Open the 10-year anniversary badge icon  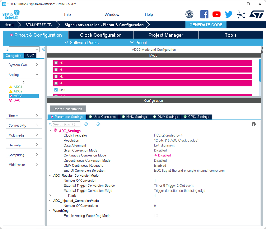(189, 14)
